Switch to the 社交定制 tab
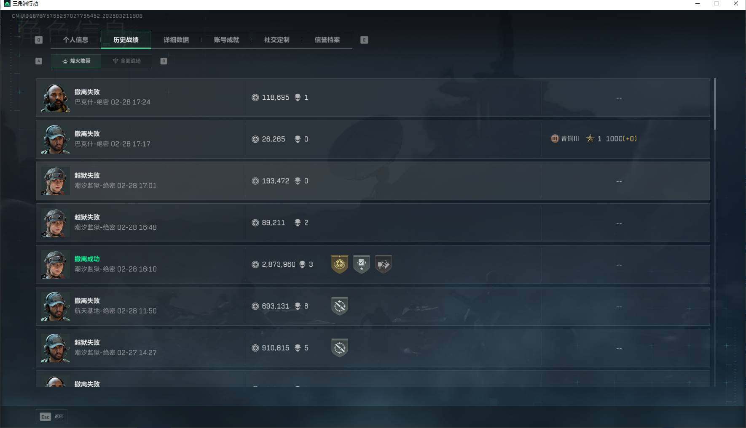Screen dimensions: 746x428 [x=277, y=40]
